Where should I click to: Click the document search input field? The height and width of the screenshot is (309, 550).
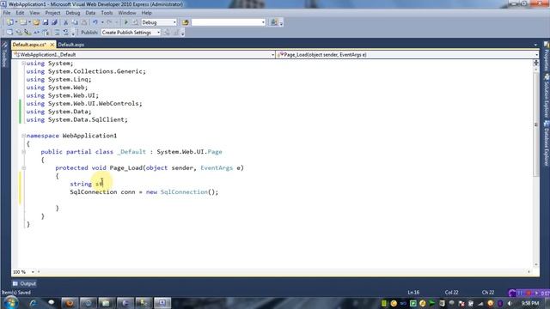click(x=226, y=22)
